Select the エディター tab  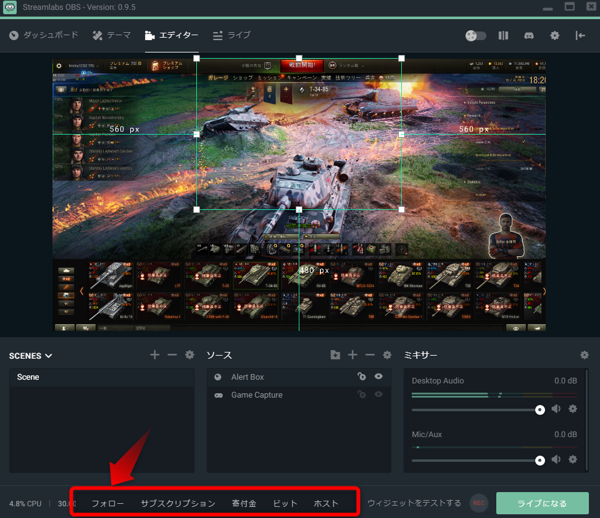pyautogui.click(x=172, y=35)
